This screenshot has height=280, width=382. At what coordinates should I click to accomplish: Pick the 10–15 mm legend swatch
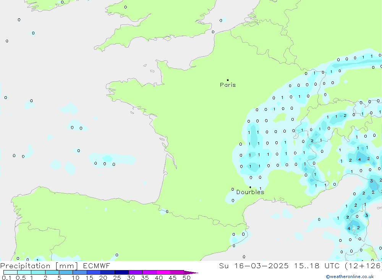click(80, 272)
